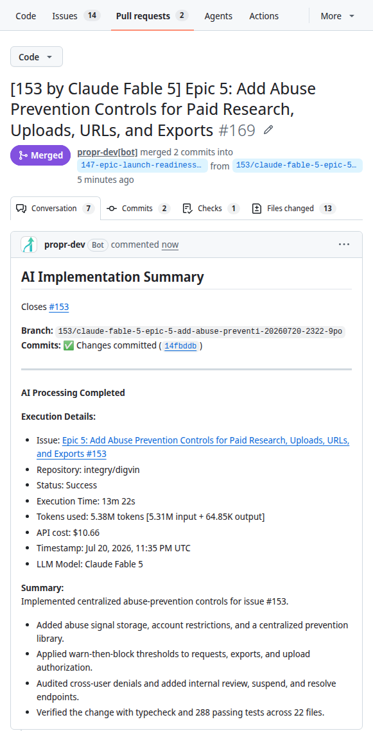Screen dimensions: 373x731
Task: Open the Code dropdown button
Action: click(37, 57)
